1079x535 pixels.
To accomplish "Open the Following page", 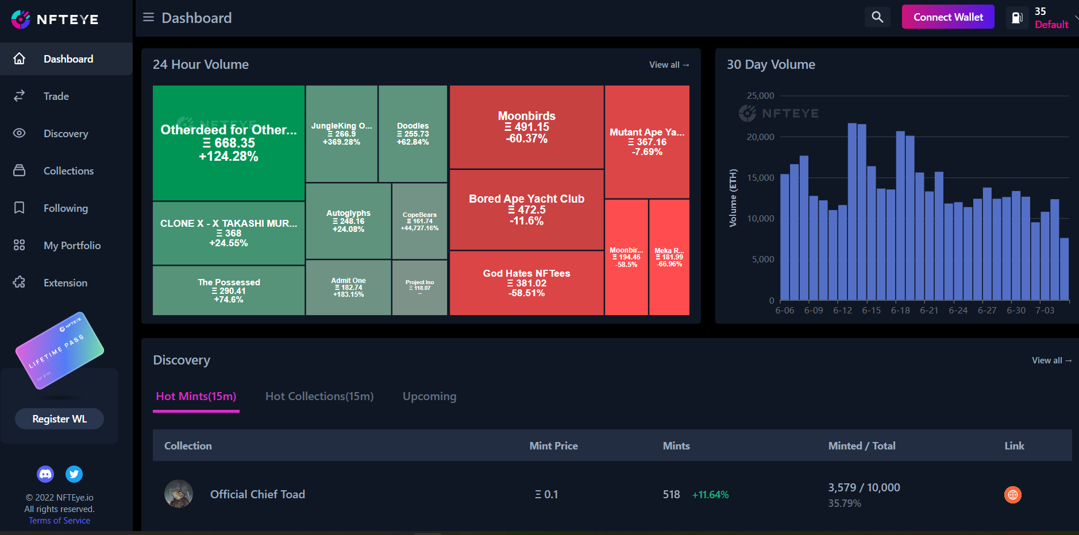I will click(x=66, y=208).
